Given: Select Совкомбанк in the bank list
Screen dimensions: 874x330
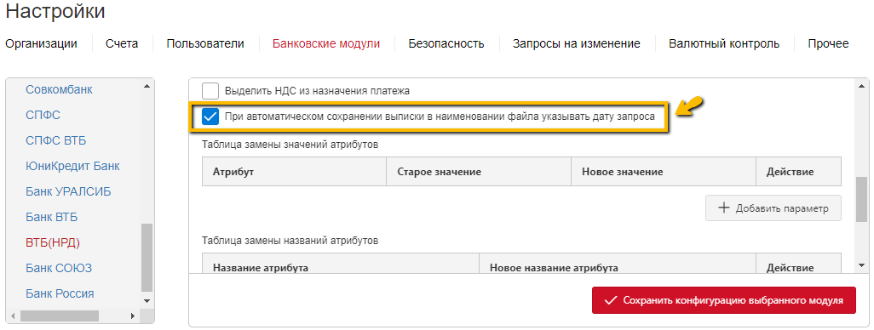Looking at the screenshot, I should click(59, 89).
